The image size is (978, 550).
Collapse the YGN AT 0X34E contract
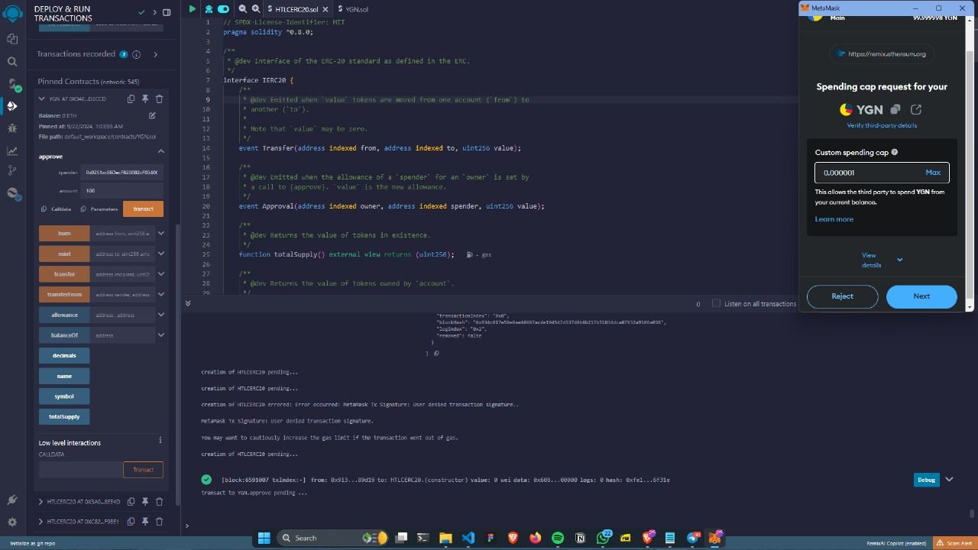point(41,99)
